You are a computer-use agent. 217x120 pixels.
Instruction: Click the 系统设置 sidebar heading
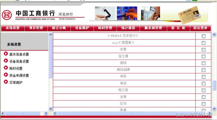click(14, 44)
